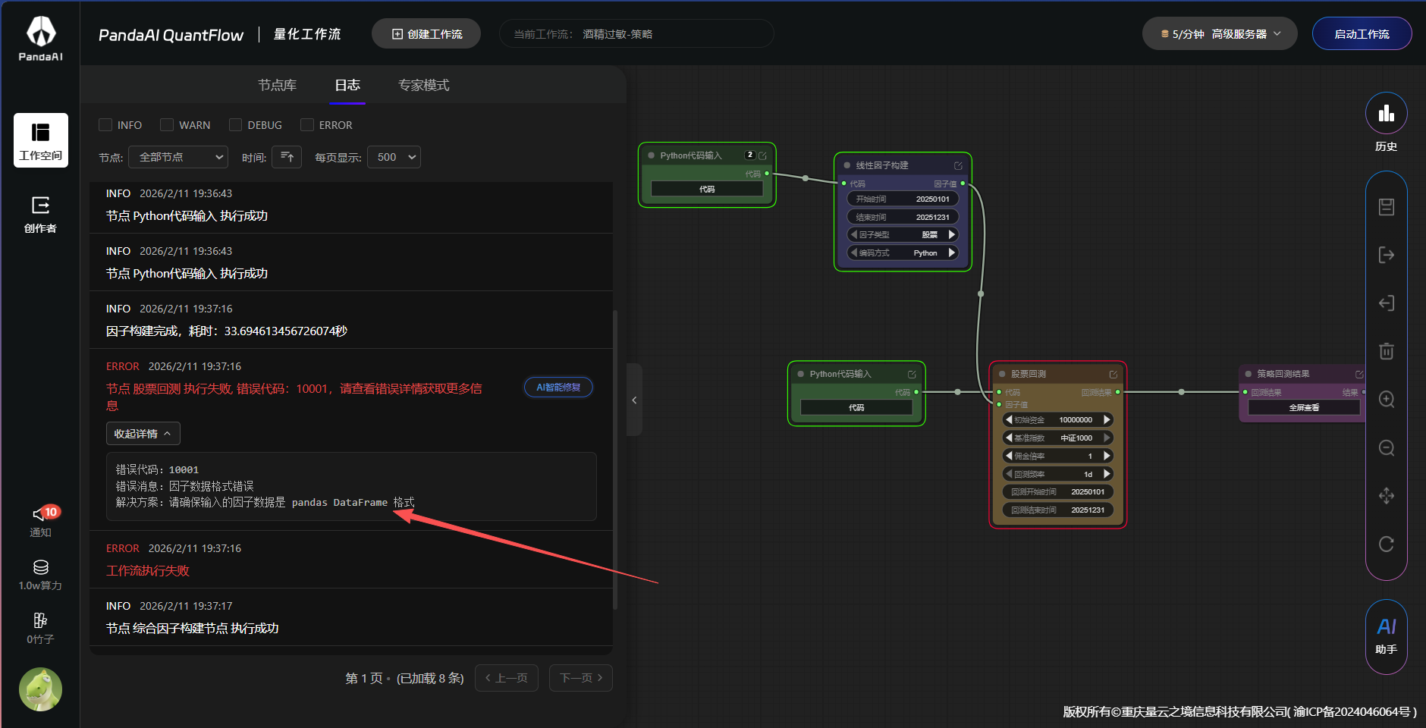Go to 上一页 previous page
This screenshot has width=1426, height=728.
[x=507, y=678]
